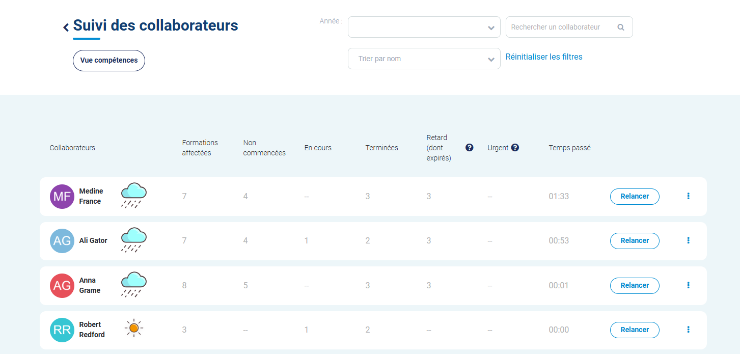Screen dimensions: 740x354
Task: Click the sun icon for Robert Redford
Action: tap(134, 329)
